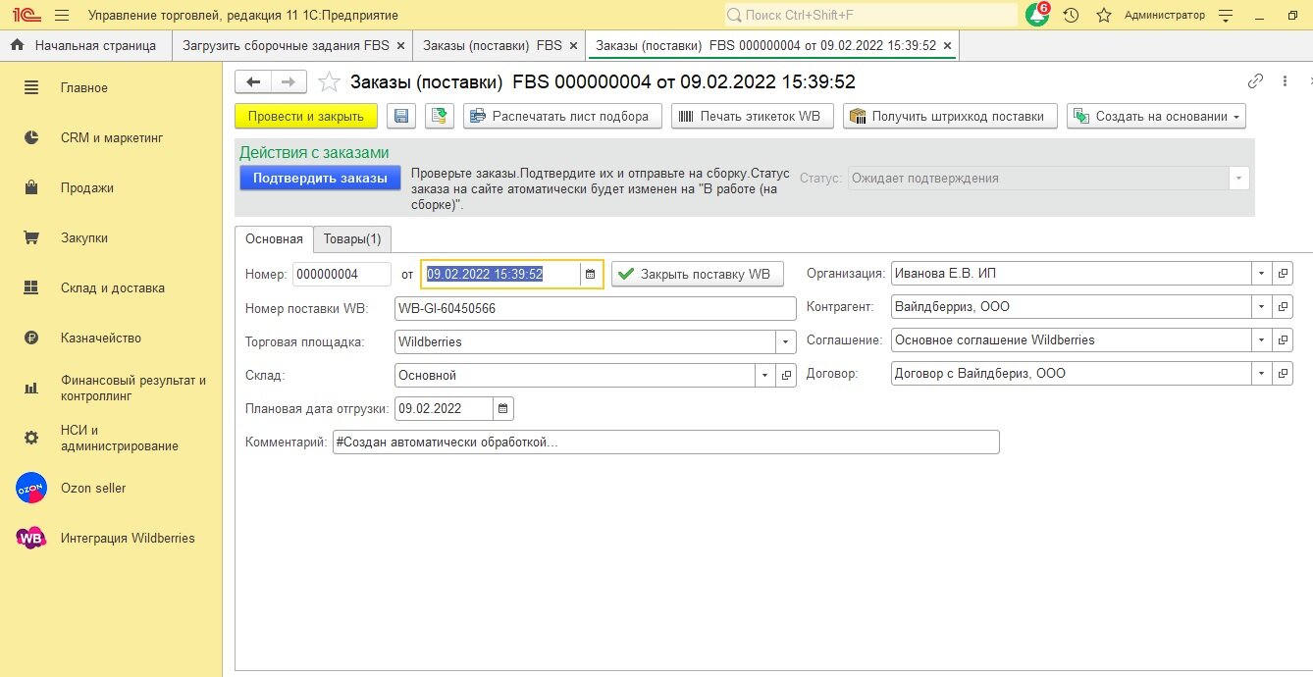This screenshot has height=677, width=1313.
Task: Close the Загрузить сборочные задания FBS tab
Action: (400, 46)
